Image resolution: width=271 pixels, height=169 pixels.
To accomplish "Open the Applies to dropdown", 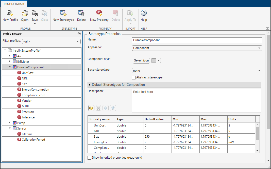I will pos(259,48).
